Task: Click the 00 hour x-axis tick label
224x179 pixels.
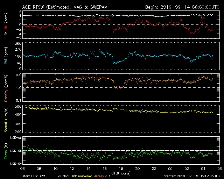Action: point(170,169)
